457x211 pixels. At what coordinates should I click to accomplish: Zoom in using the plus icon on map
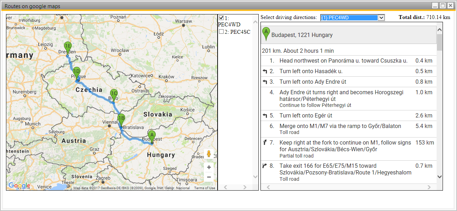209,167
